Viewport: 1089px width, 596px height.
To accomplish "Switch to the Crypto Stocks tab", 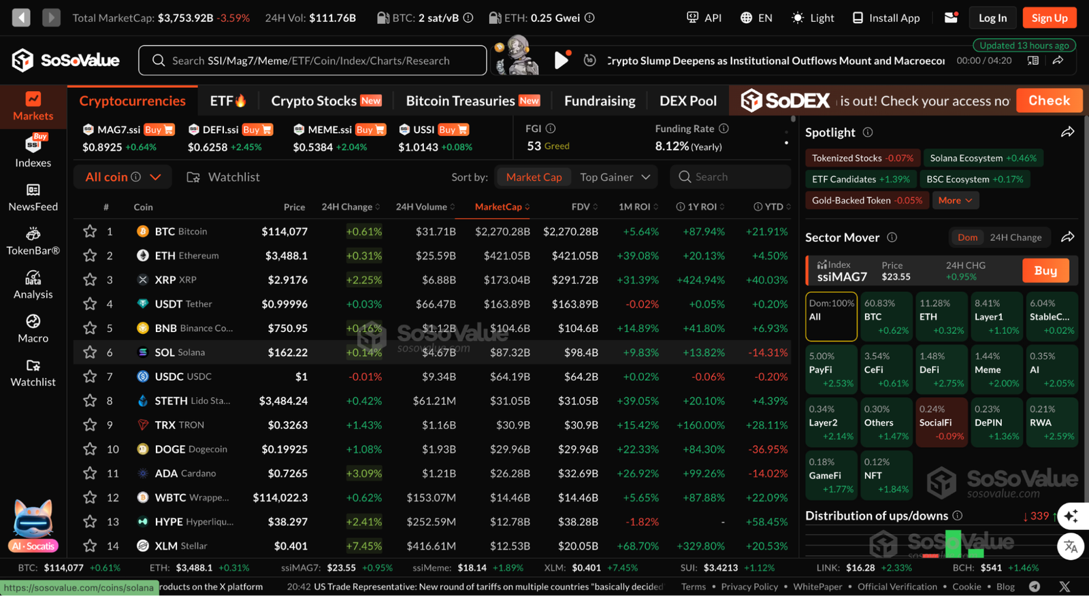I will [x=326, y=101].
